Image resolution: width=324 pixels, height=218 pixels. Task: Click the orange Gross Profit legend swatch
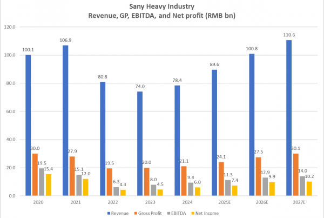tap(136, 213)
